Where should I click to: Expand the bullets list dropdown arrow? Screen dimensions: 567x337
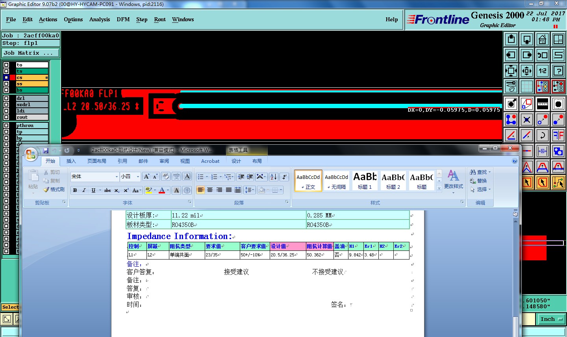point(207,177)
